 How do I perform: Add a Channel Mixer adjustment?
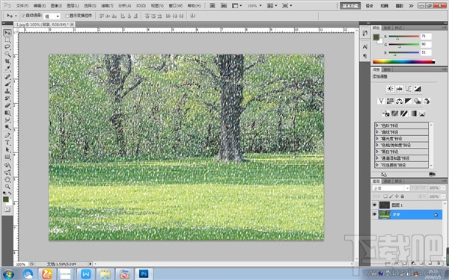click(x=427, y=101)
